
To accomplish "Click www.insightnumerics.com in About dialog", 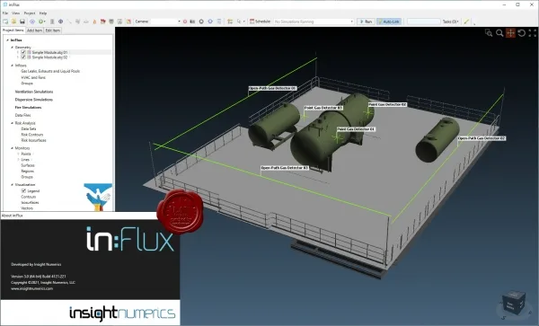I will click(x=32, y=288).
